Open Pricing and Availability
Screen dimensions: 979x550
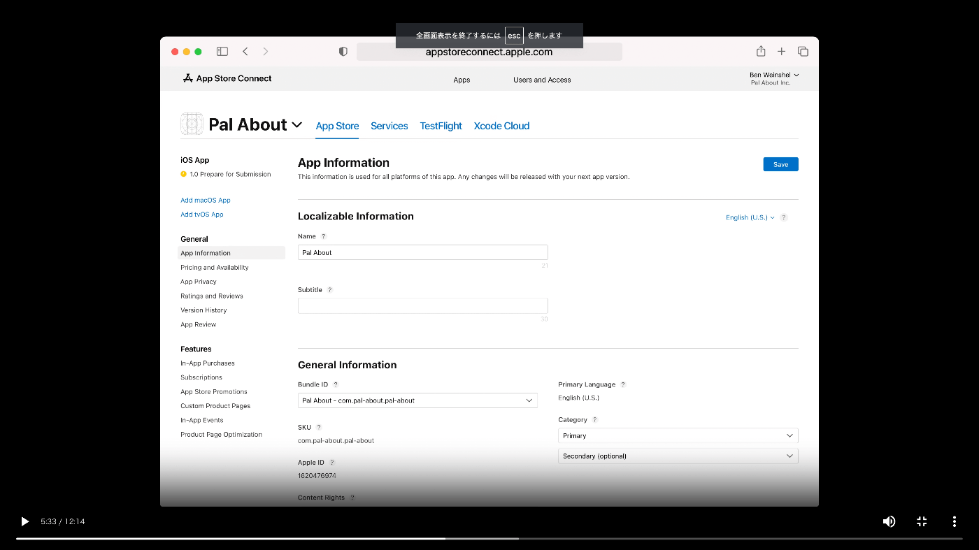click(215, 268)
